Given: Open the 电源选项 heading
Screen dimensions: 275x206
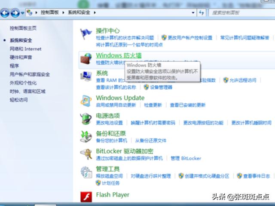Looking at the screenshot, I should click(x=108, y=116).
